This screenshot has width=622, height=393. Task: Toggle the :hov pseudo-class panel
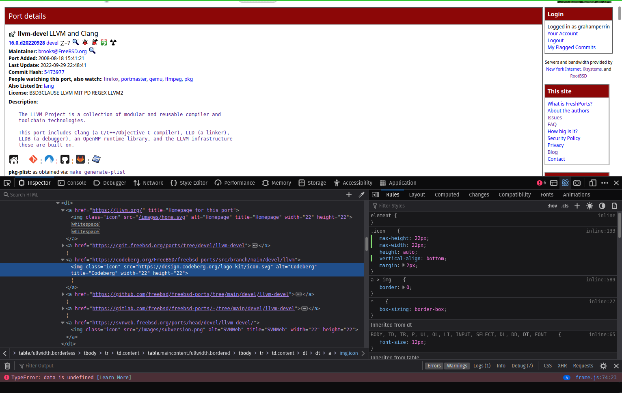click(x=552, y=205)
